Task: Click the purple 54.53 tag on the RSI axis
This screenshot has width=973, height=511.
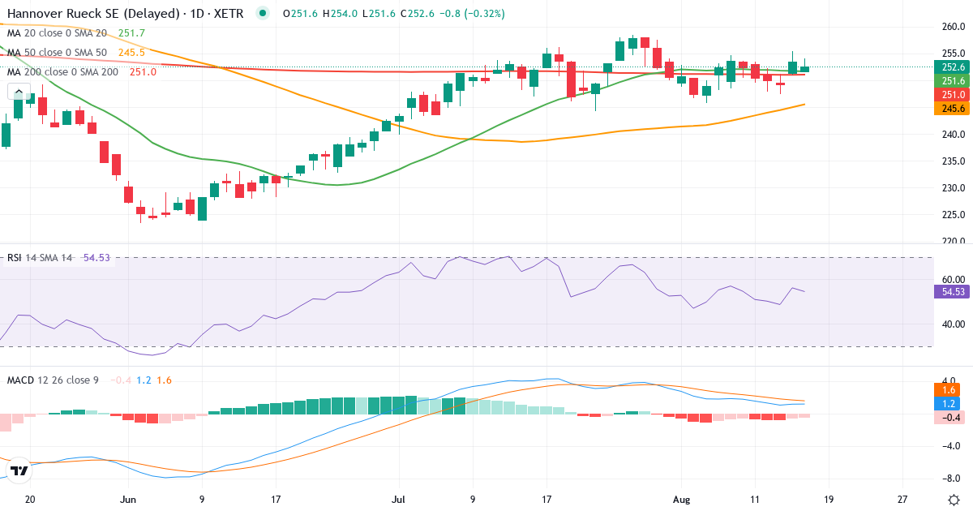Action: click(x=954, y=291)
